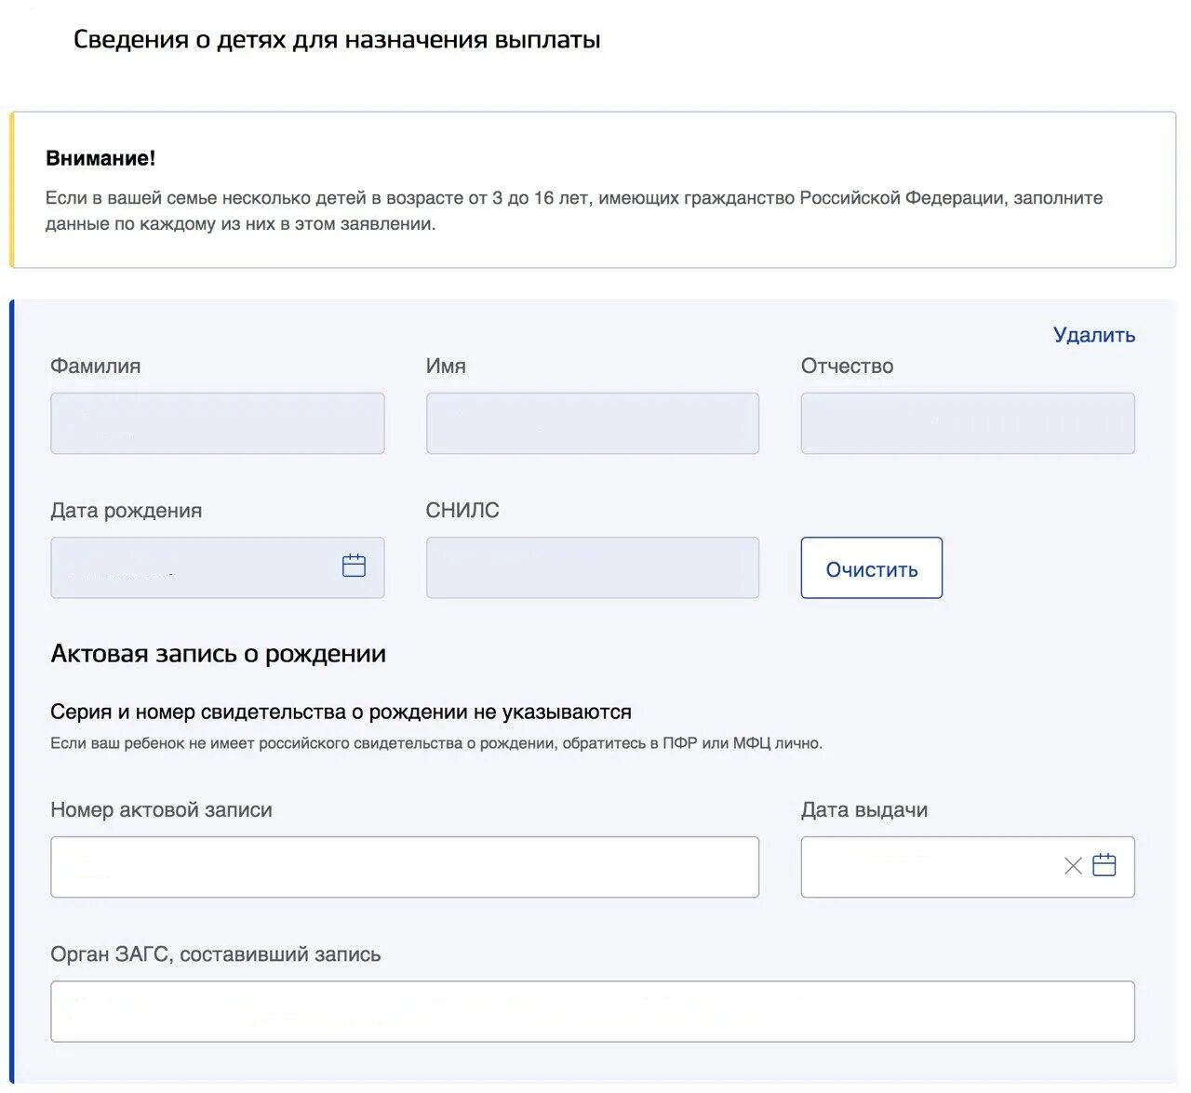Click the Номер актовой записи label

coord(161,809)
